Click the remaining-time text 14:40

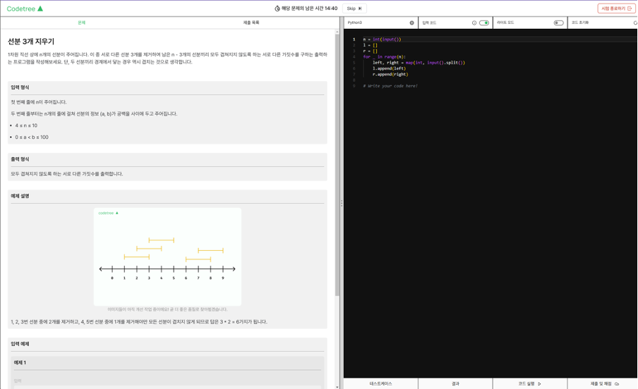pyautogui.click(x=331, y=8)
